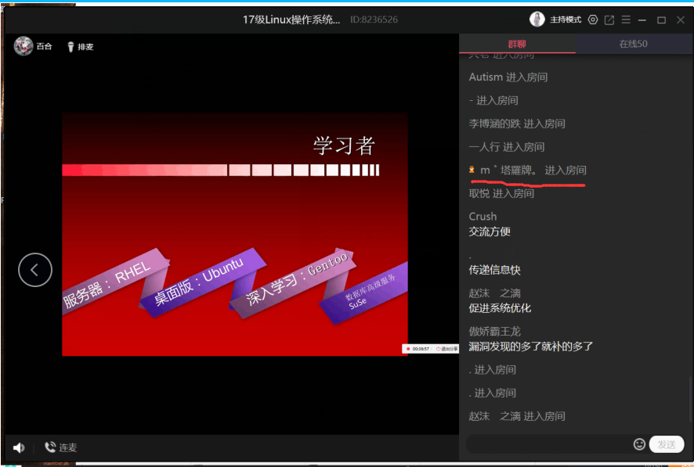Click the 发送 send button
This screenshot has height=467, width=694.
pyautogui.click(x=667, y=444)
